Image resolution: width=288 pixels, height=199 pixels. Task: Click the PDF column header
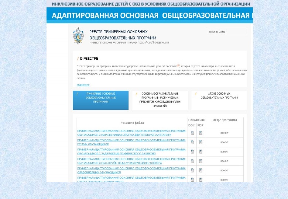[200, 126]
